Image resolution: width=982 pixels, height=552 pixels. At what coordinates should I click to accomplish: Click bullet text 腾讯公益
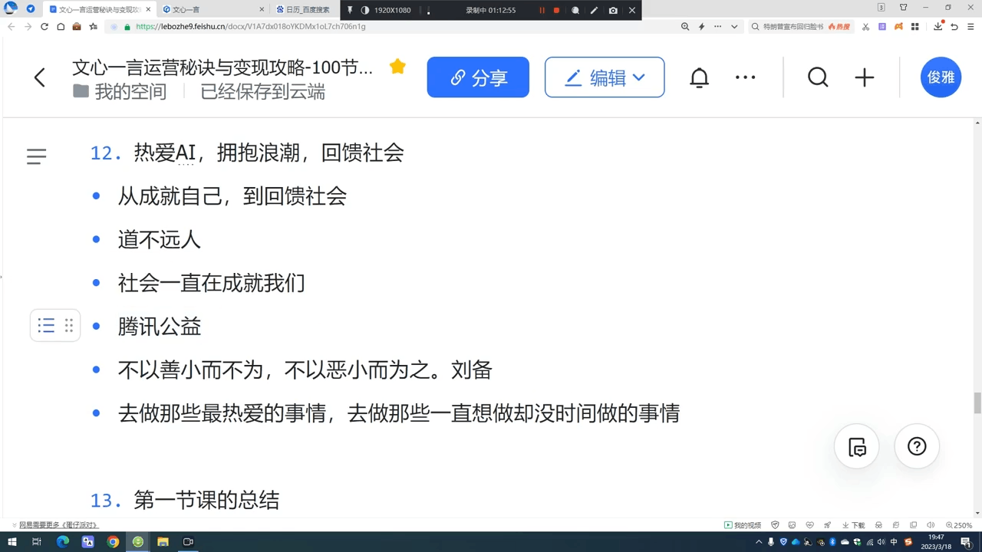[160, 327]
